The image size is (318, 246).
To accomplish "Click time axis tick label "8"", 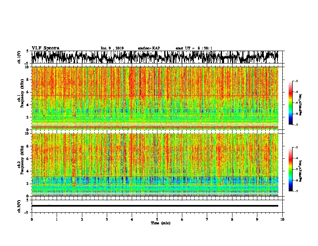I will pos(232,219).
